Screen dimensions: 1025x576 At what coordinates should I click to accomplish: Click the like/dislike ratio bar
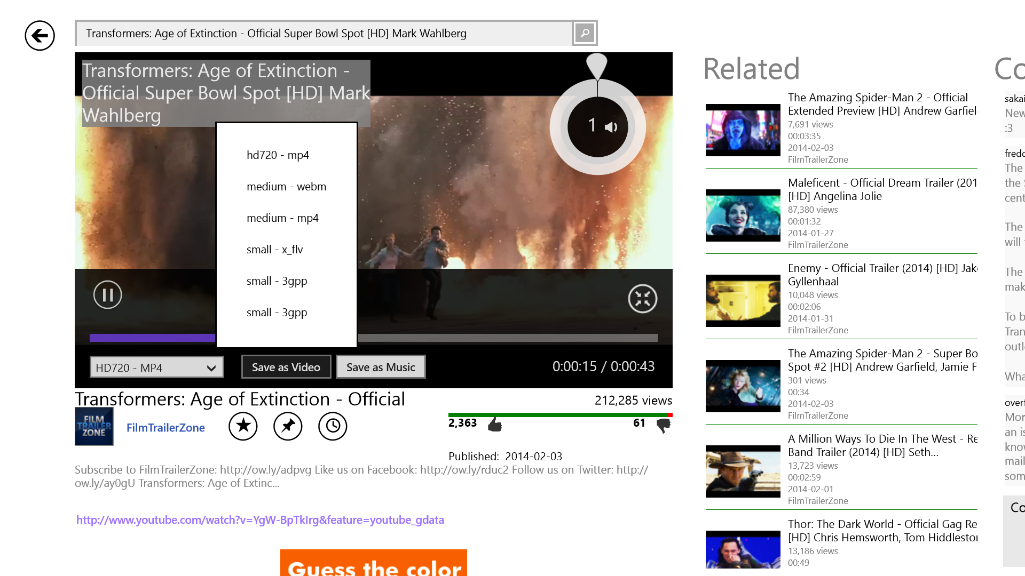pyautogui.click(x=560, y=414)
